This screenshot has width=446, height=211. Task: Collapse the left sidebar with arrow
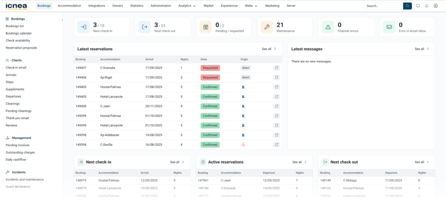click(62, 20)
